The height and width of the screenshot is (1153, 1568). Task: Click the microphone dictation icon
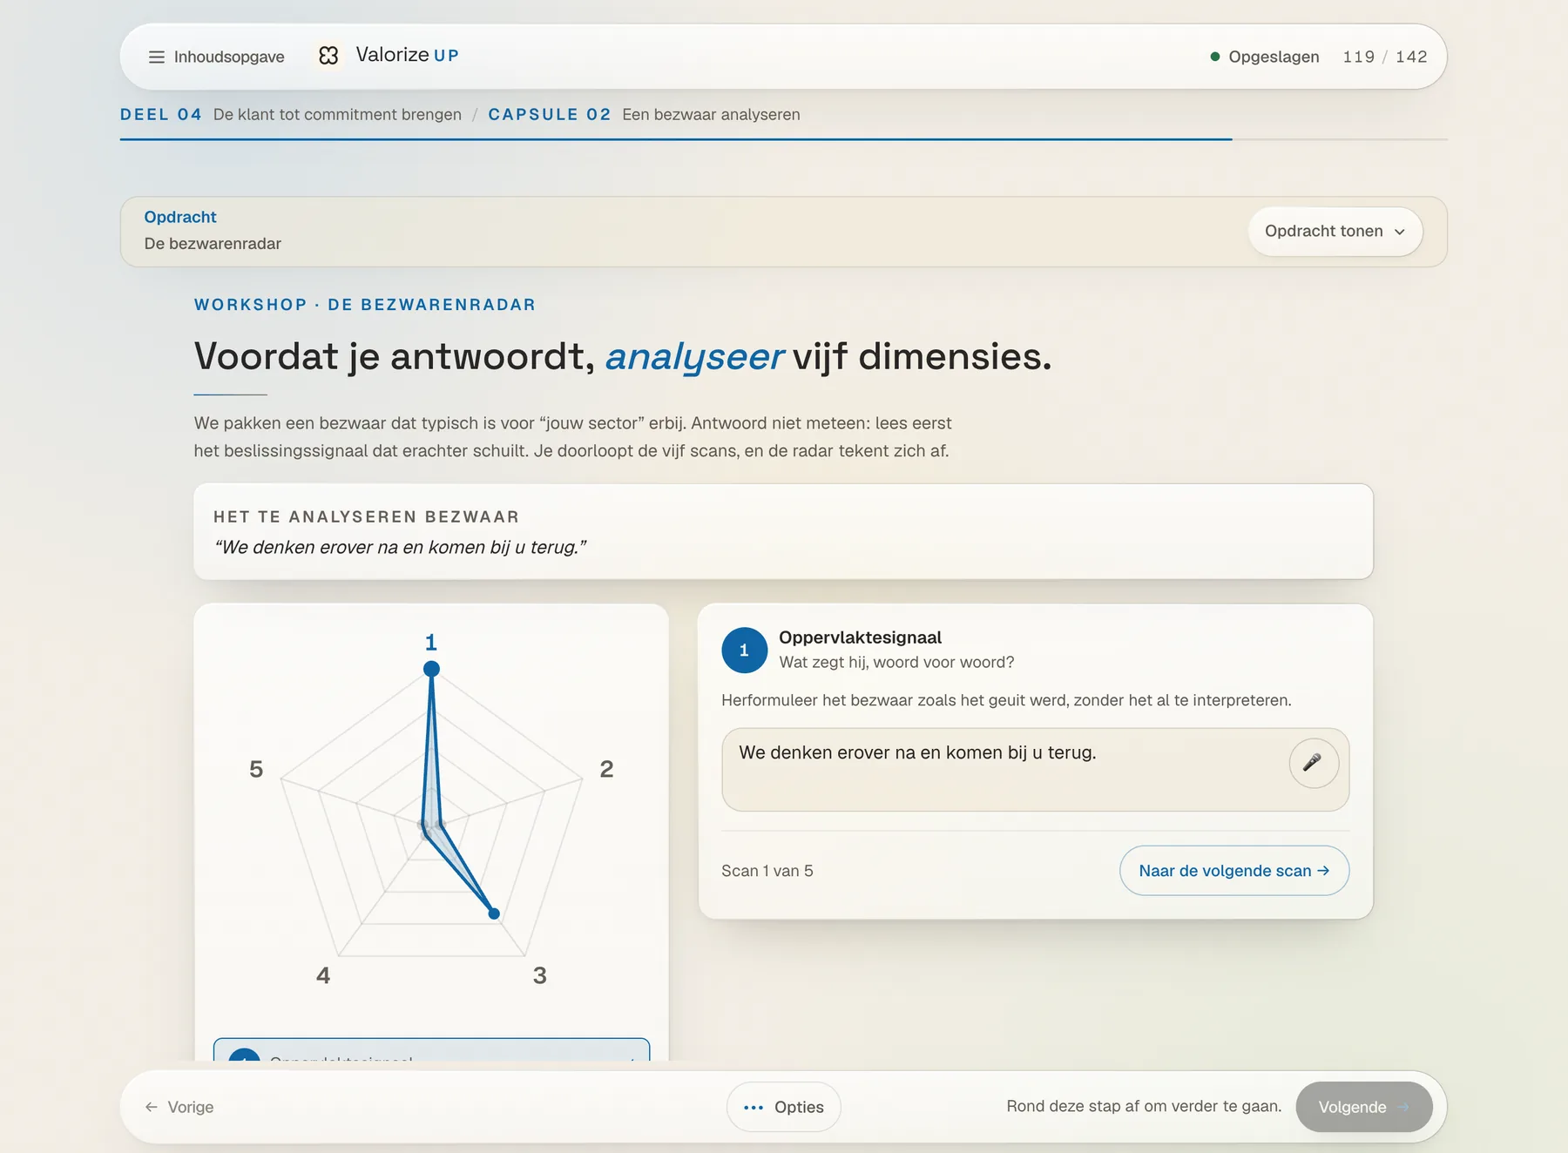click(x=1313, y=763)
